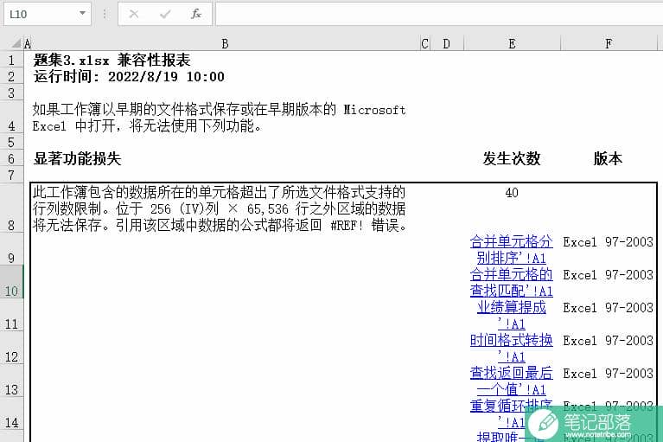Open the Name Box dropdown arrow
The height and width of the screenshot is (442, 663).
tap(82, 14)
